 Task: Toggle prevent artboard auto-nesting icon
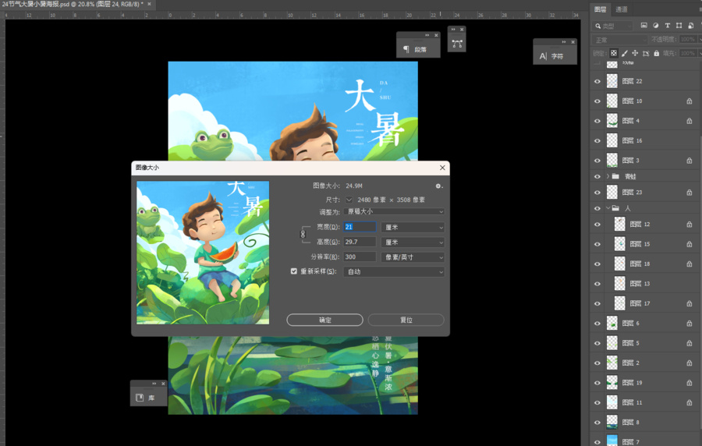pyautogui.click(x=646, y=53)
